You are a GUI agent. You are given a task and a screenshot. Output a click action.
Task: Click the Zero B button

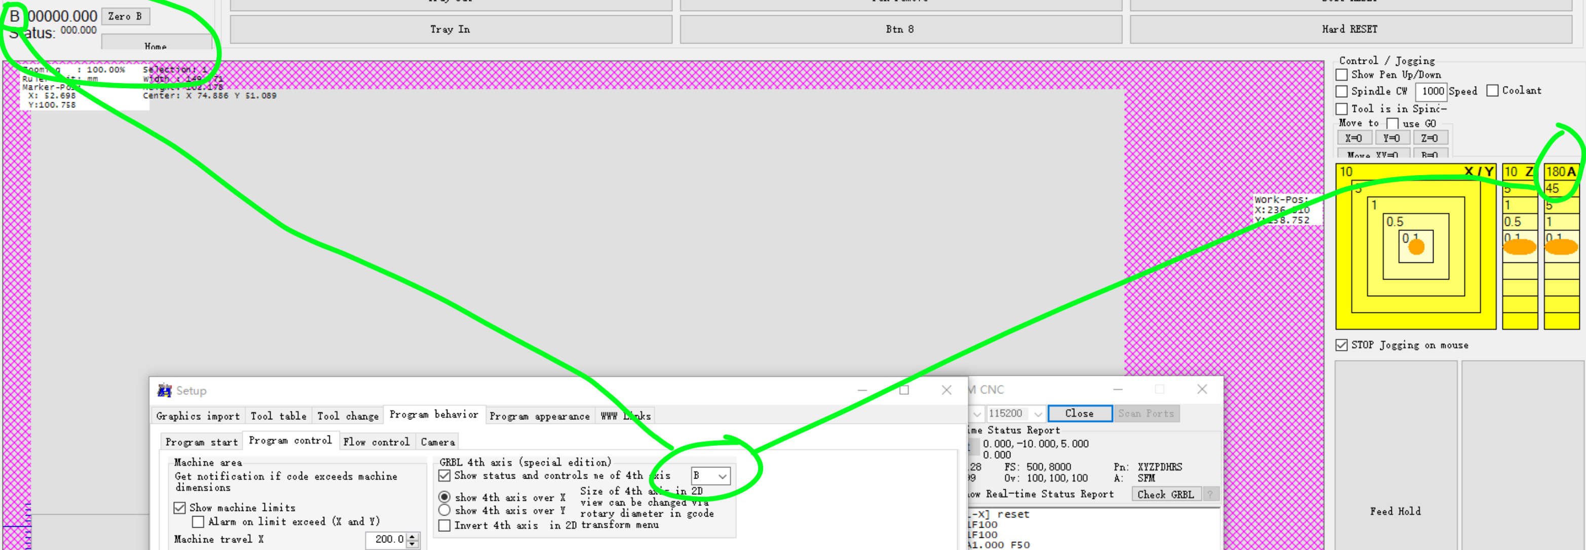[x=125, y=17]
